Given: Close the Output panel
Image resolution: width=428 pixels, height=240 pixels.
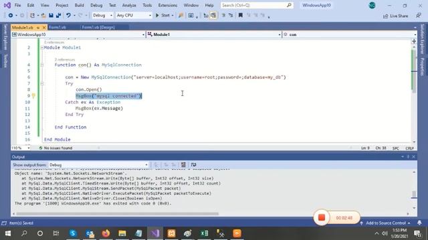Looking at the screenshot, I should click(x=414, y=157).
